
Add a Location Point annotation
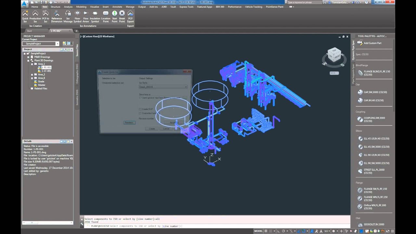pos(106,16)
